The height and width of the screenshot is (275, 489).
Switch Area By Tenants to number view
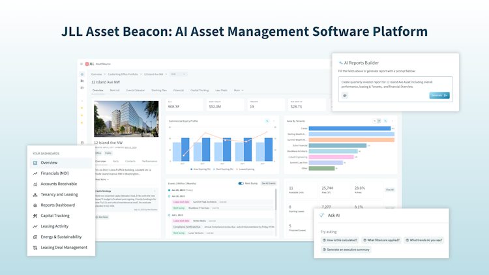[x=379, y=121]
